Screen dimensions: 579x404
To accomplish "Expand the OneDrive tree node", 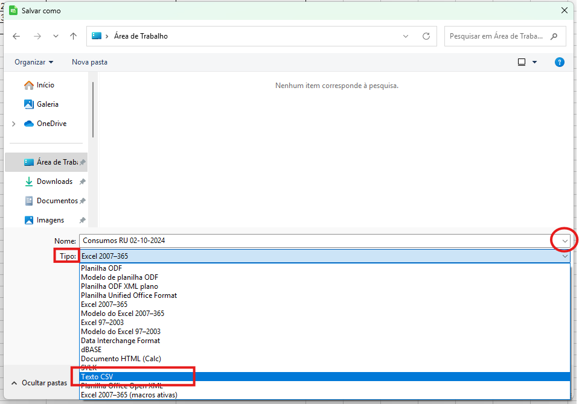I will coord(14,124).
